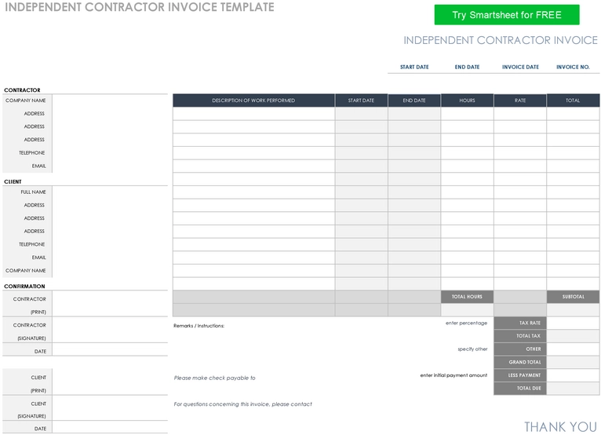
Task: Click 'For questions concerning this invoice' line
Action: (x=242, y=404)
